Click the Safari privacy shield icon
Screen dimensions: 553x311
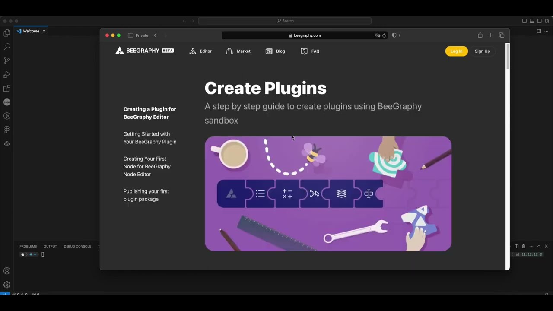point(394,35)
